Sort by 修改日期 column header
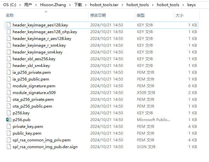The image size is (209, 162). point(98,15)
